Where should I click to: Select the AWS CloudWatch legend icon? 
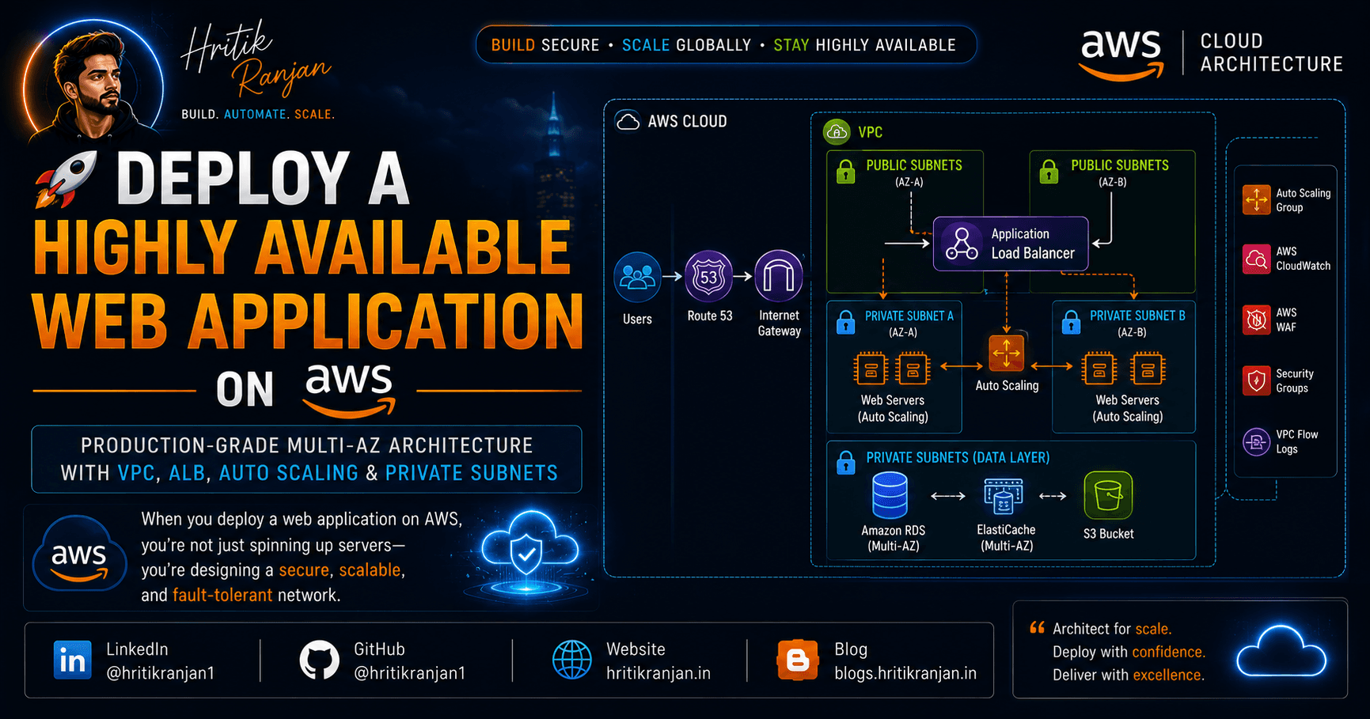[x=1256, y=259]
